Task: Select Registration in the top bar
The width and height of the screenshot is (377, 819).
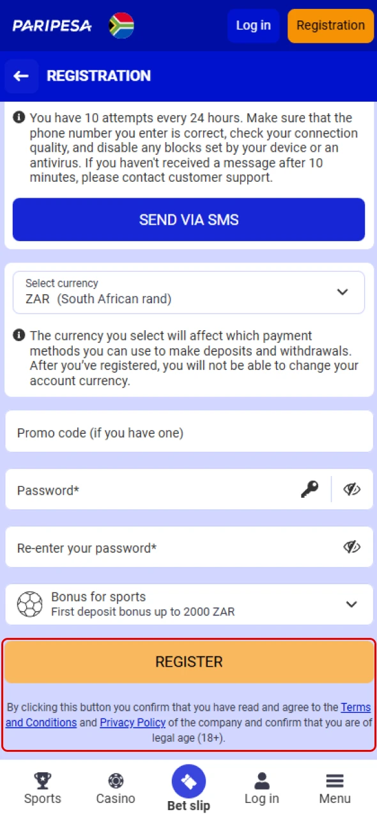Action: tap(330, 26)
